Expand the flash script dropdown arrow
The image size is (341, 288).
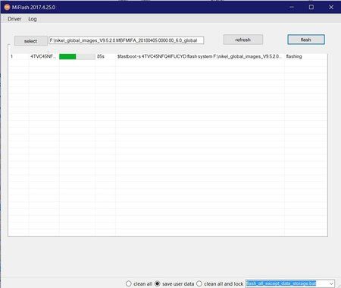coord(331,283)
